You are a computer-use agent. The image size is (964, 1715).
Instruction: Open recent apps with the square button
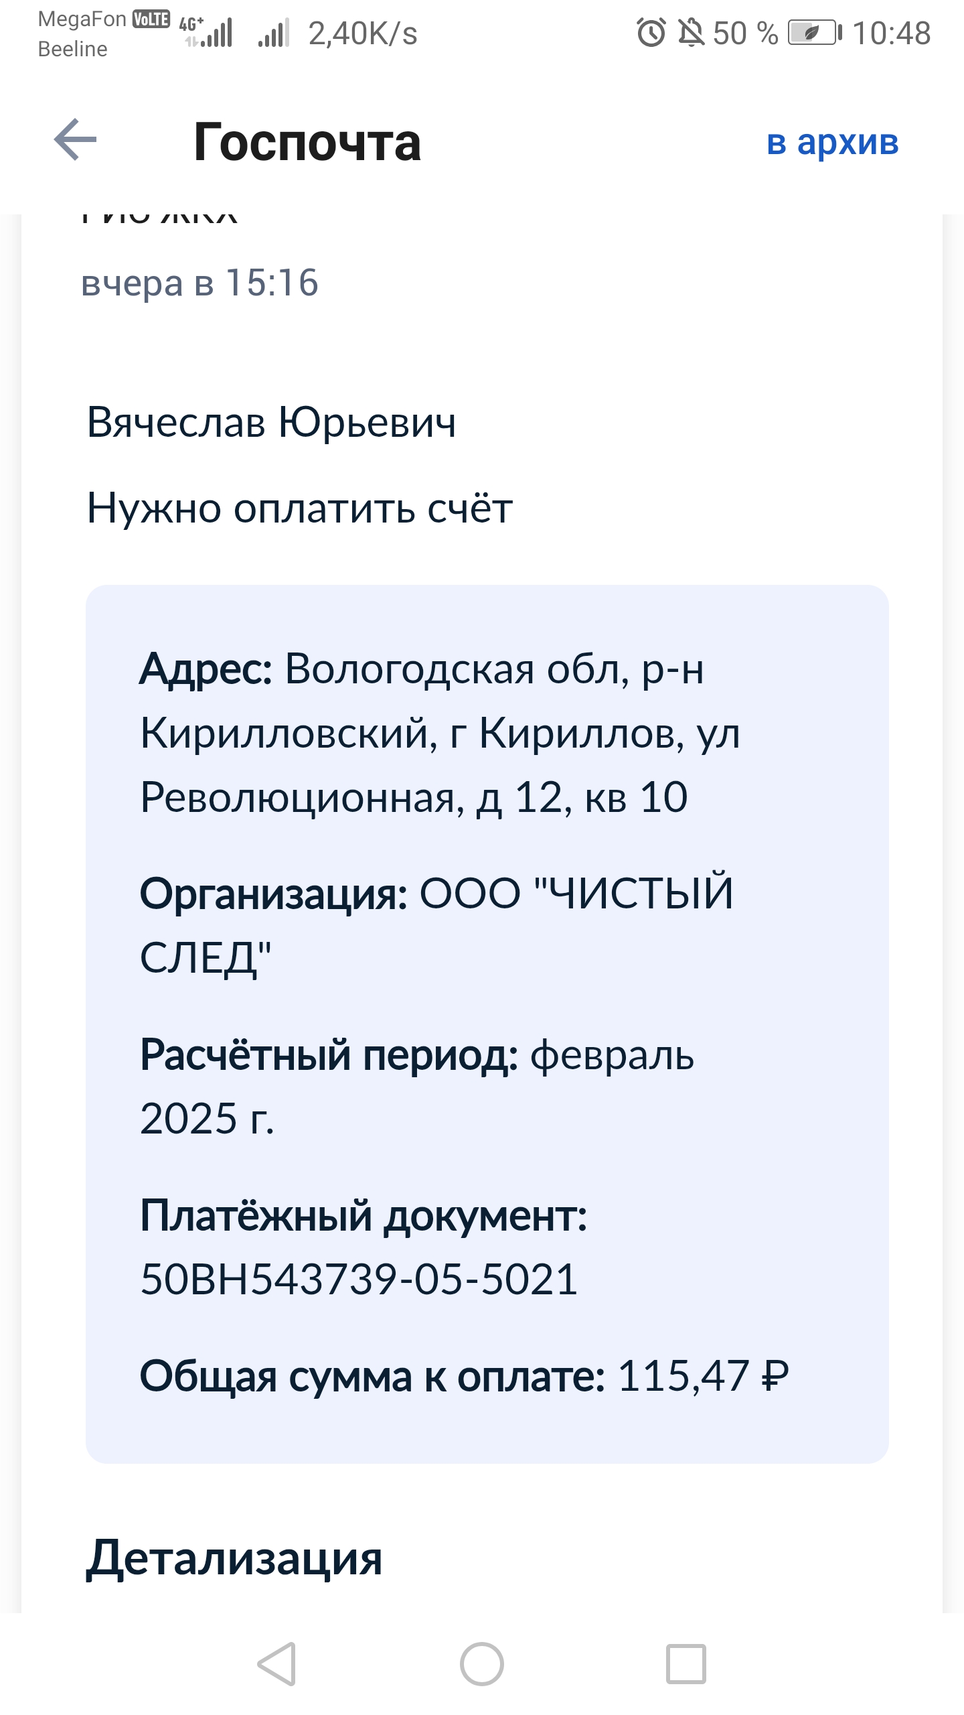(x=686, y=1663)
